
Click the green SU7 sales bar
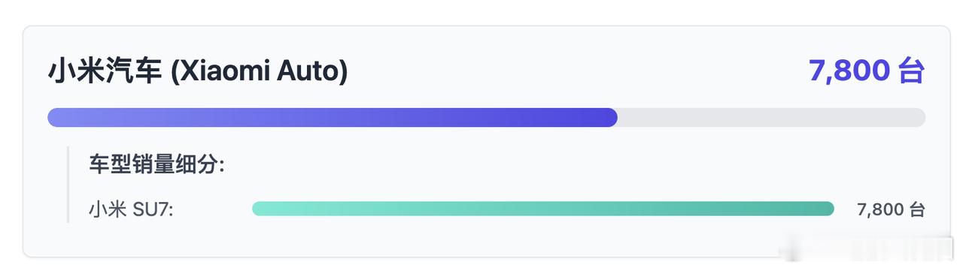pos(543,209)
